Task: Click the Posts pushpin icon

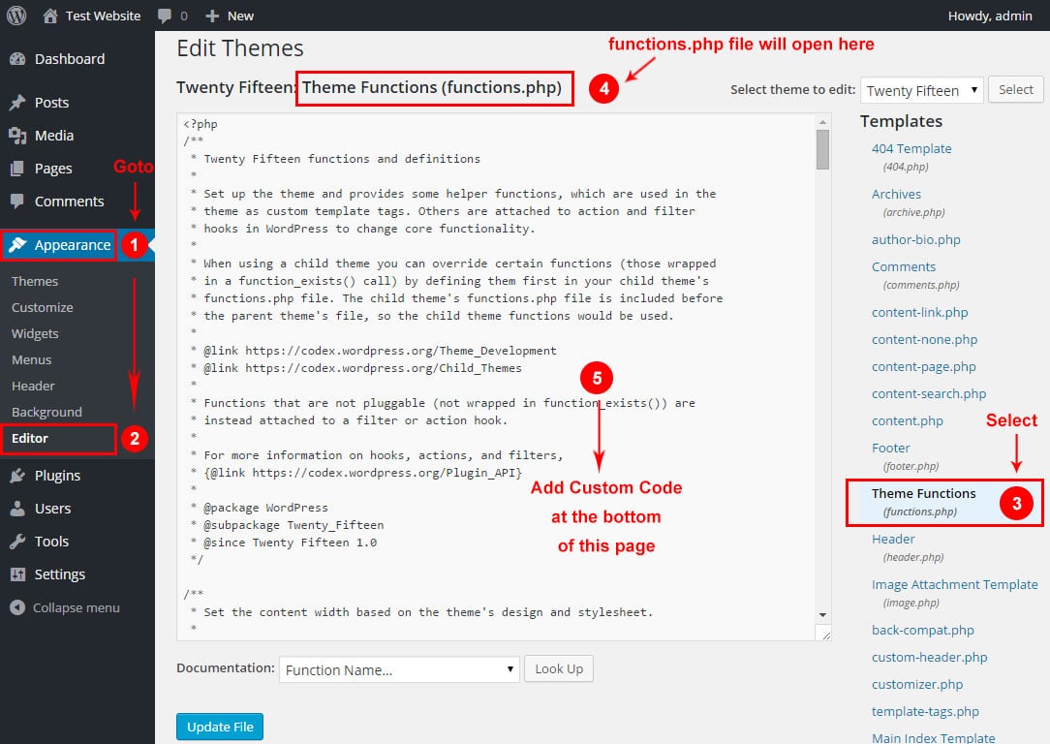Action: tap(17, 103)
